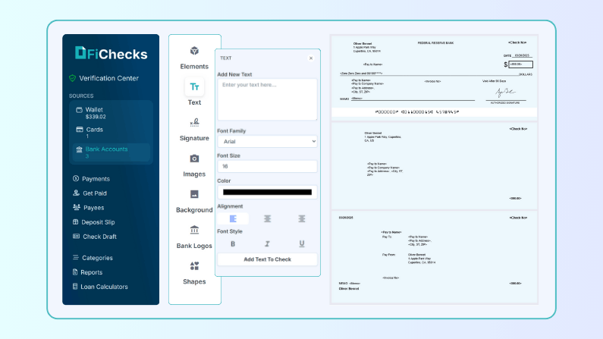Click the Cards icon in Sources
This screenshot has height=339, width=603.
80,130
